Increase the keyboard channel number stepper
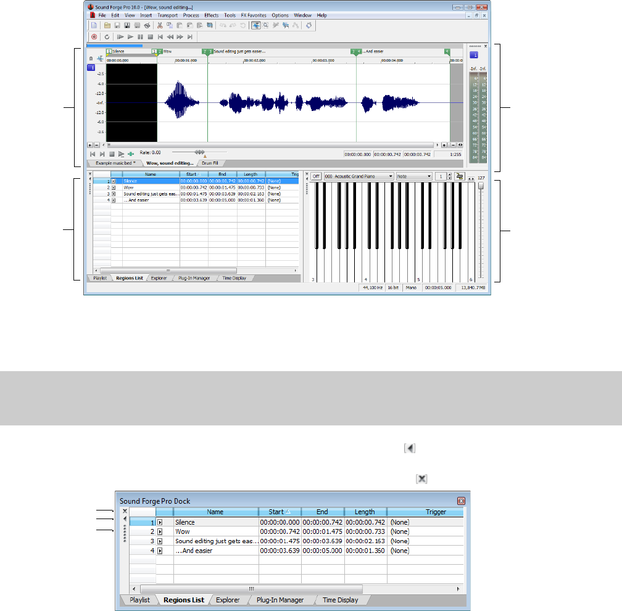The width and height of the screenshot is (622, 611). tap(449, 174)
